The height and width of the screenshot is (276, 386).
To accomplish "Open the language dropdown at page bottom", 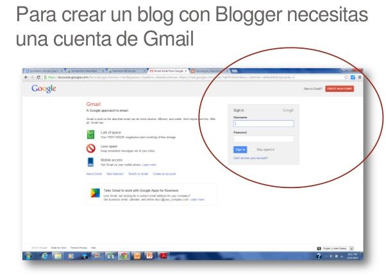I will click(x=339, y=248).
